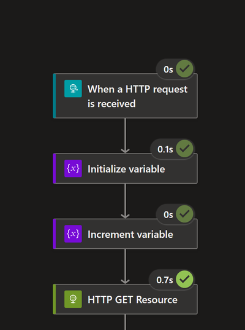Screen dimensions: 245x330
Task: Click the success checkmark on Increment variable
Action: [x=184, y=214]
